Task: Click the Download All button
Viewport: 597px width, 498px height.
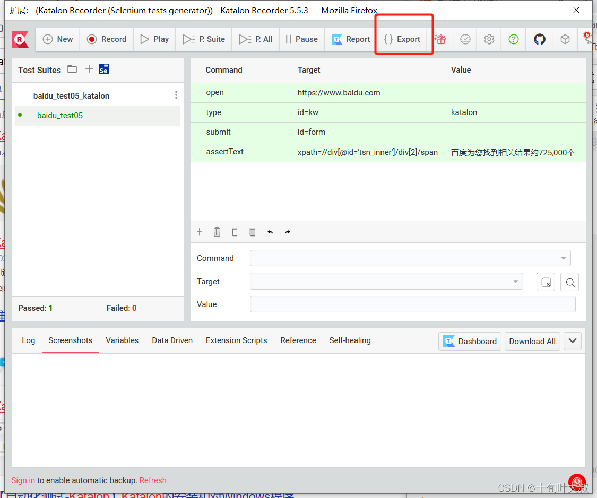Action: click(x=532, y=341)
